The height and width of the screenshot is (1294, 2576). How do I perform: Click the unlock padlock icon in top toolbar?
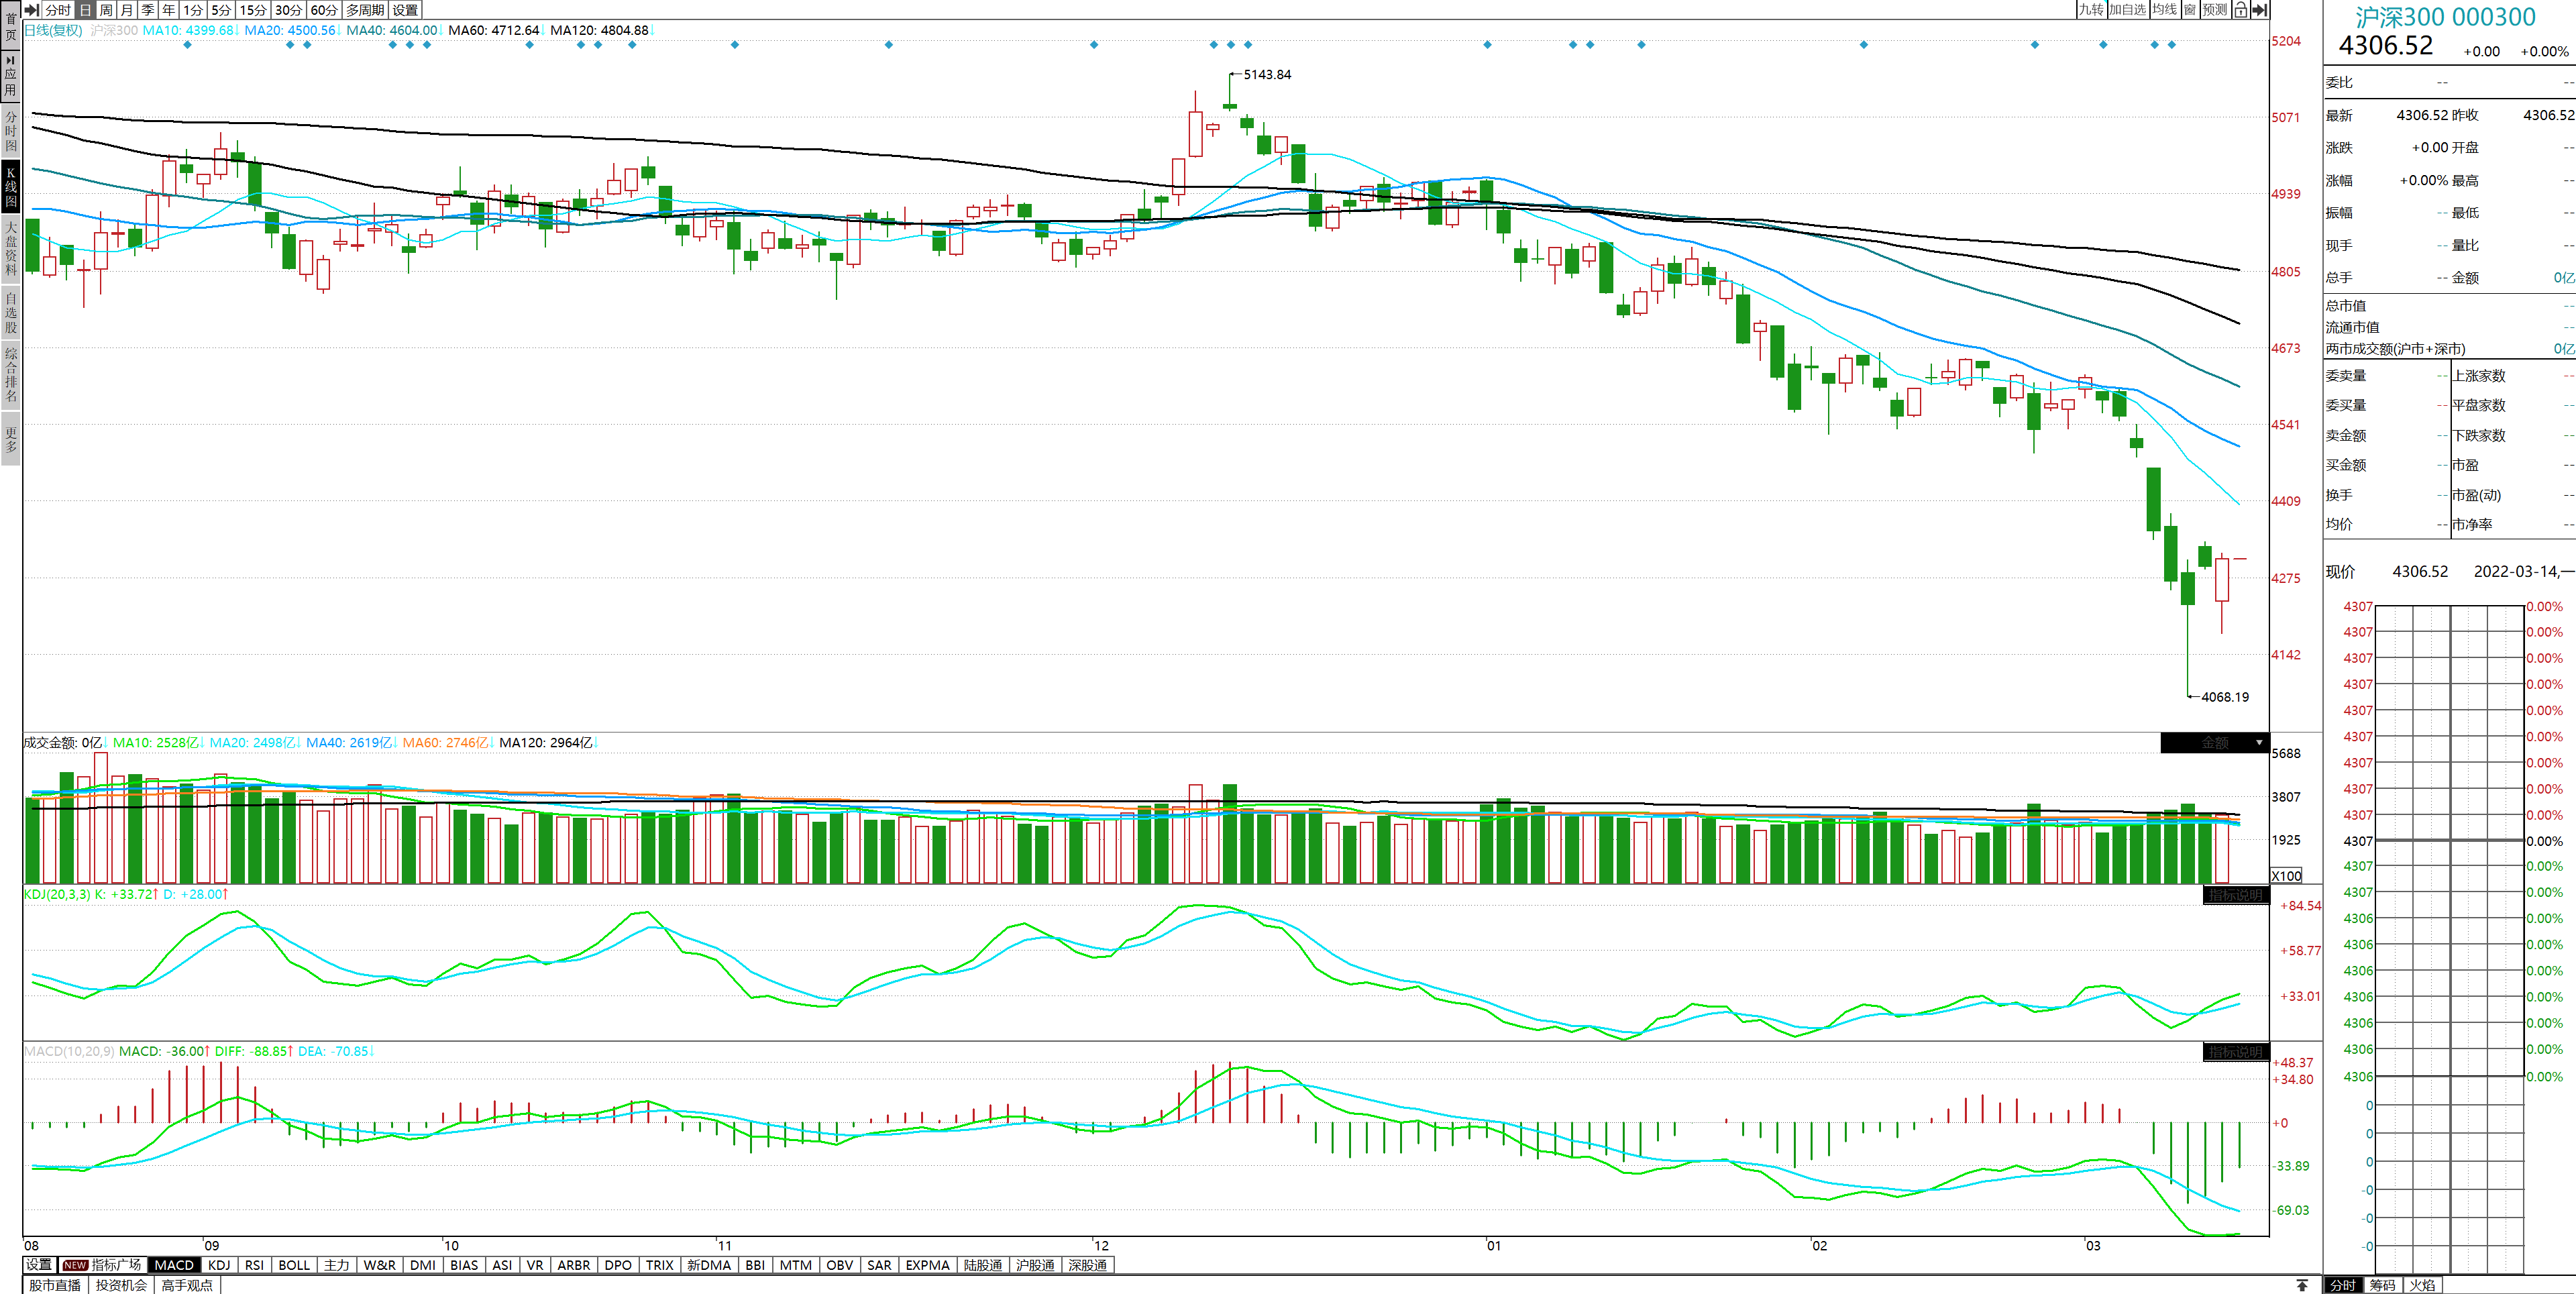(2240, 10)
